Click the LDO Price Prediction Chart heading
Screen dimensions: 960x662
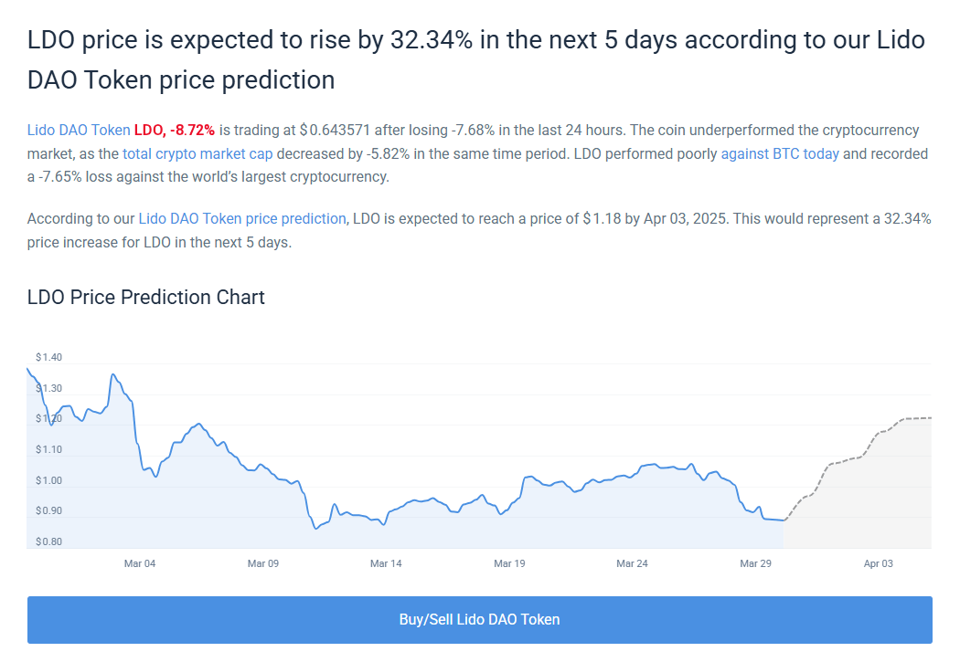point(145,297)
